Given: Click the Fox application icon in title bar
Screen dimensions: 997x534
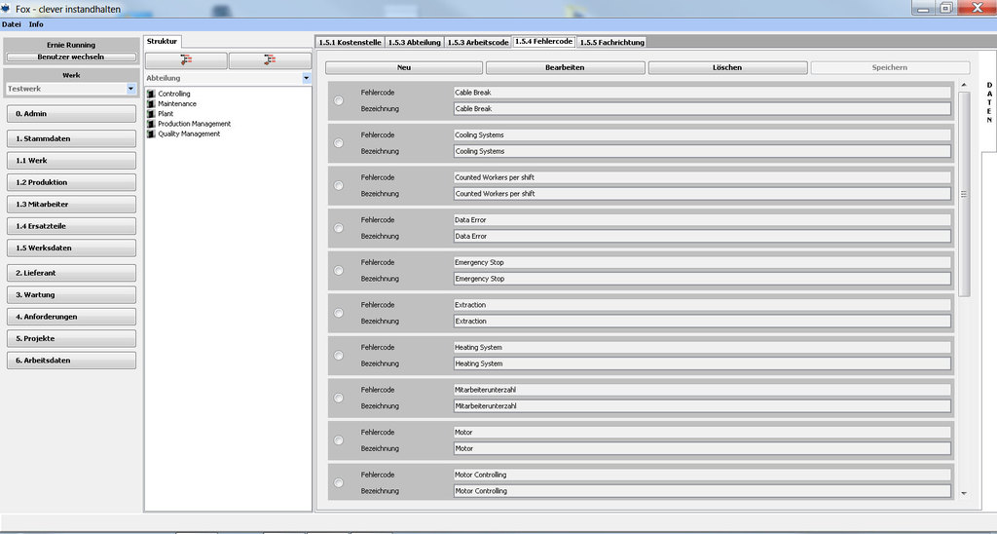Looking at the screenshot, I should (x=6, y=8).
